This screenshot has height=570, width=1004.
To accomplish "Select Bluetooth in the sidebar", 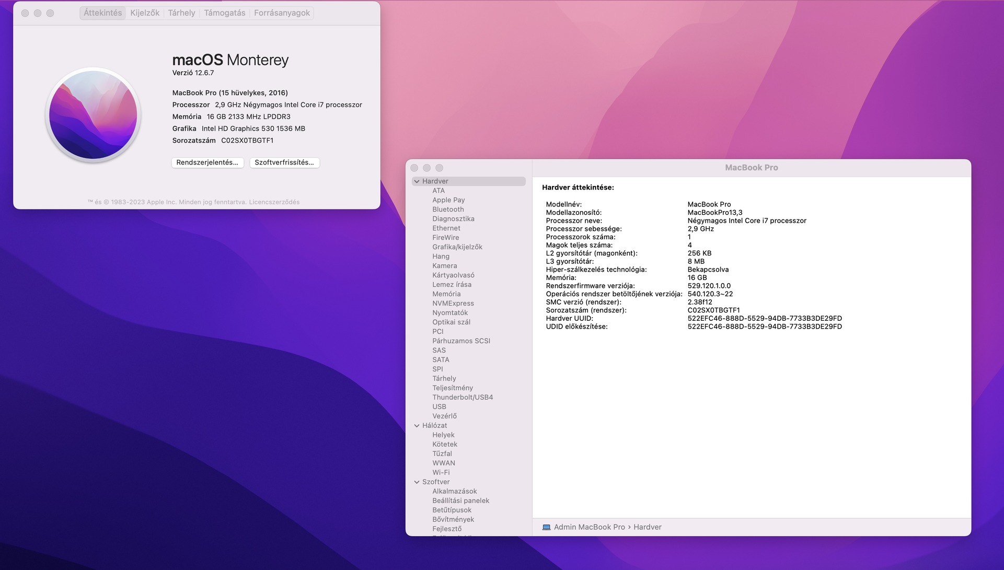I will click(448, 210).
